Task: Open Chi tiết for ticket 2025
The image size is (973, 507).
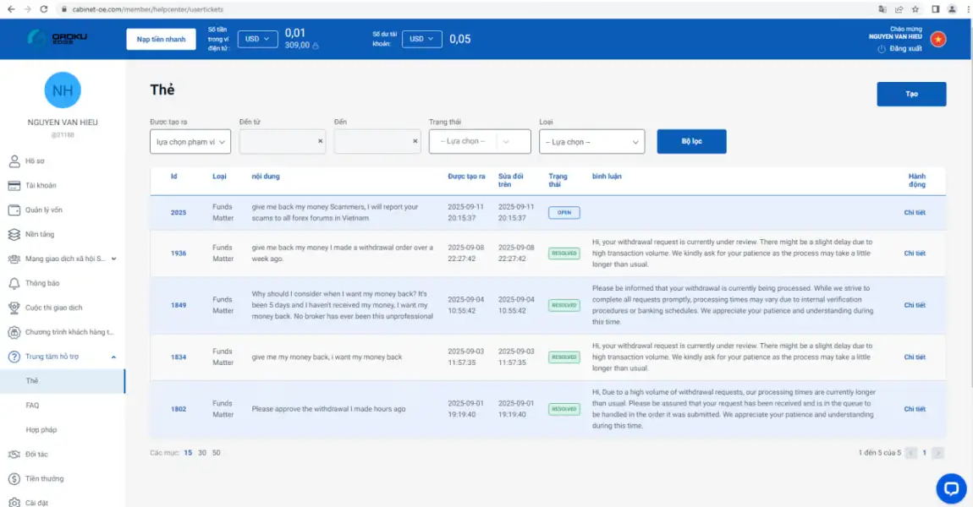Action: (x=915, y=213)
